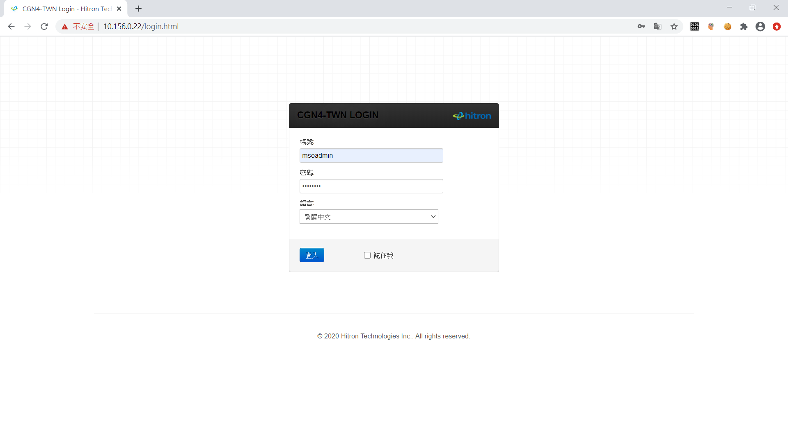Click the address bar URL
Viewport: 788px width, 422px height.
pos(141,27)
